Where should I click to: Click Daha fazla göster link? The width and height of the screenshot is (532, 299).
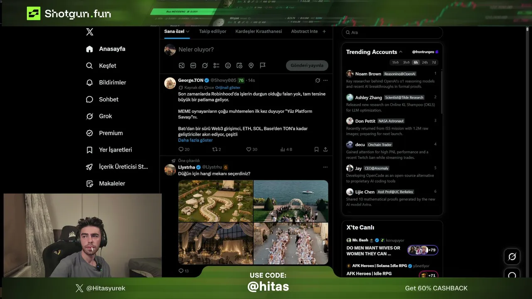click(x=195, y=140)
